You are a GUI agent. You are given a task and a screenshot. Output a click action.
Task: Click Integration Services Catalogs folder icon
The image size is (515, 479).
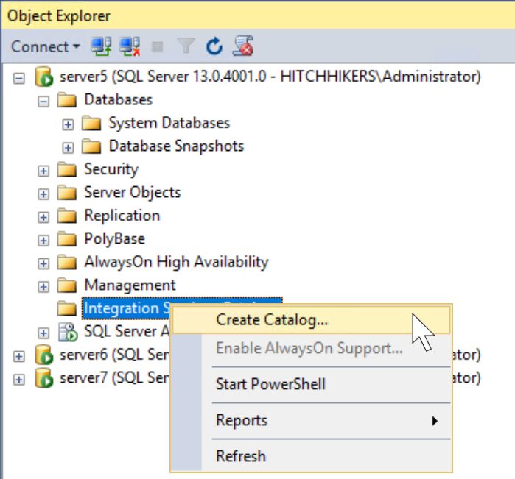(x=66, y=308)
